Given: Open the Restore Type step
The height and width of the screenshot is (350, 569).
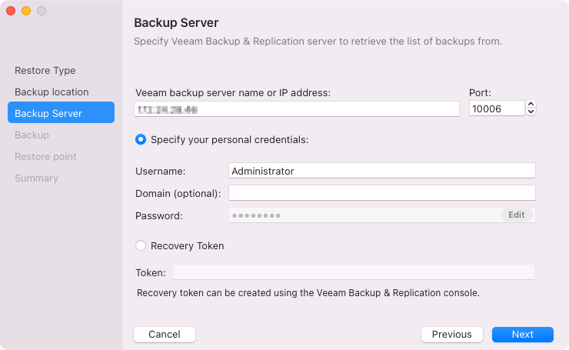Looking at the screenshot, I should (x=45, y=71).
